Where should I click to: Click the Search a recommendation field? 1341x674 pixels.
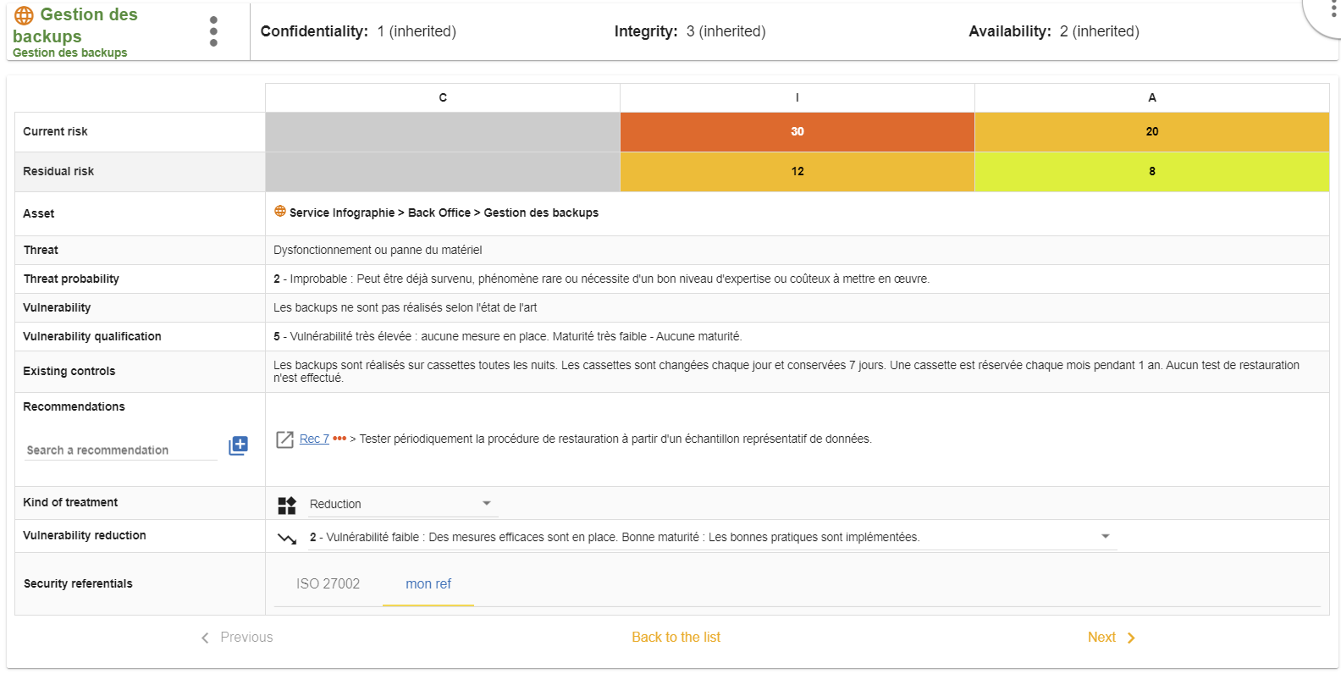(x=122, y=450)
